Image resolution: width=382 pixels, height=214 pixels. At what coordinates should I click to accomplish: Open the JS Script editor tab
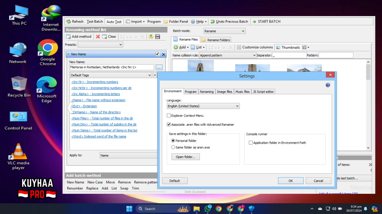[263, 92]
